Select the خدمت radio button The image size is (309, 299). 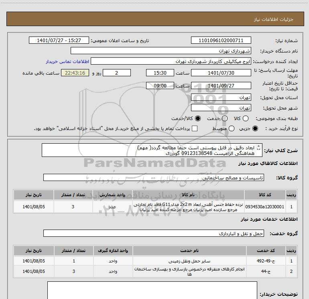pyautogui.click(x=225, y=118)
